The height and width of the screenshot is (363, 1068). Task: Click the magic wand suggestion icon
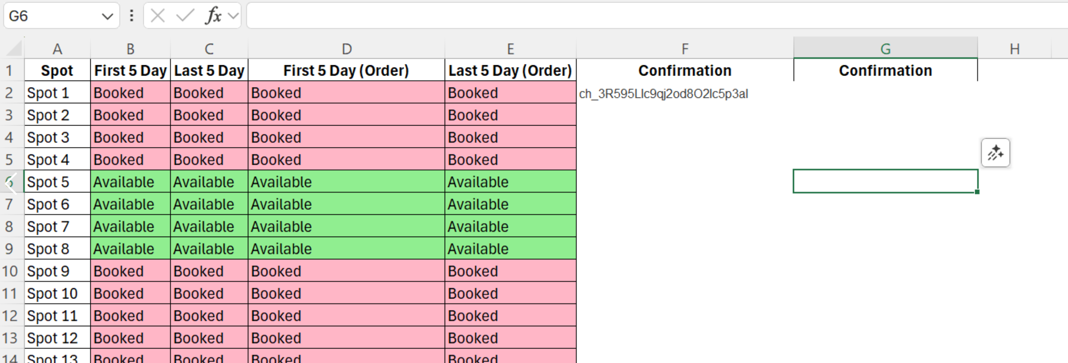pyautogui.click(x=995, y=153)
